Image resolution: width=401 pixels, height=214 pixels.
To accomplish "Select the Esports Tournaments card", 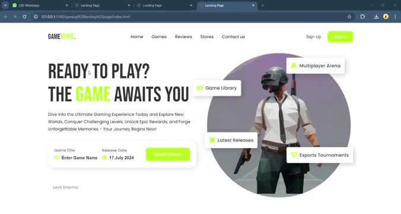I will [320, 155].
